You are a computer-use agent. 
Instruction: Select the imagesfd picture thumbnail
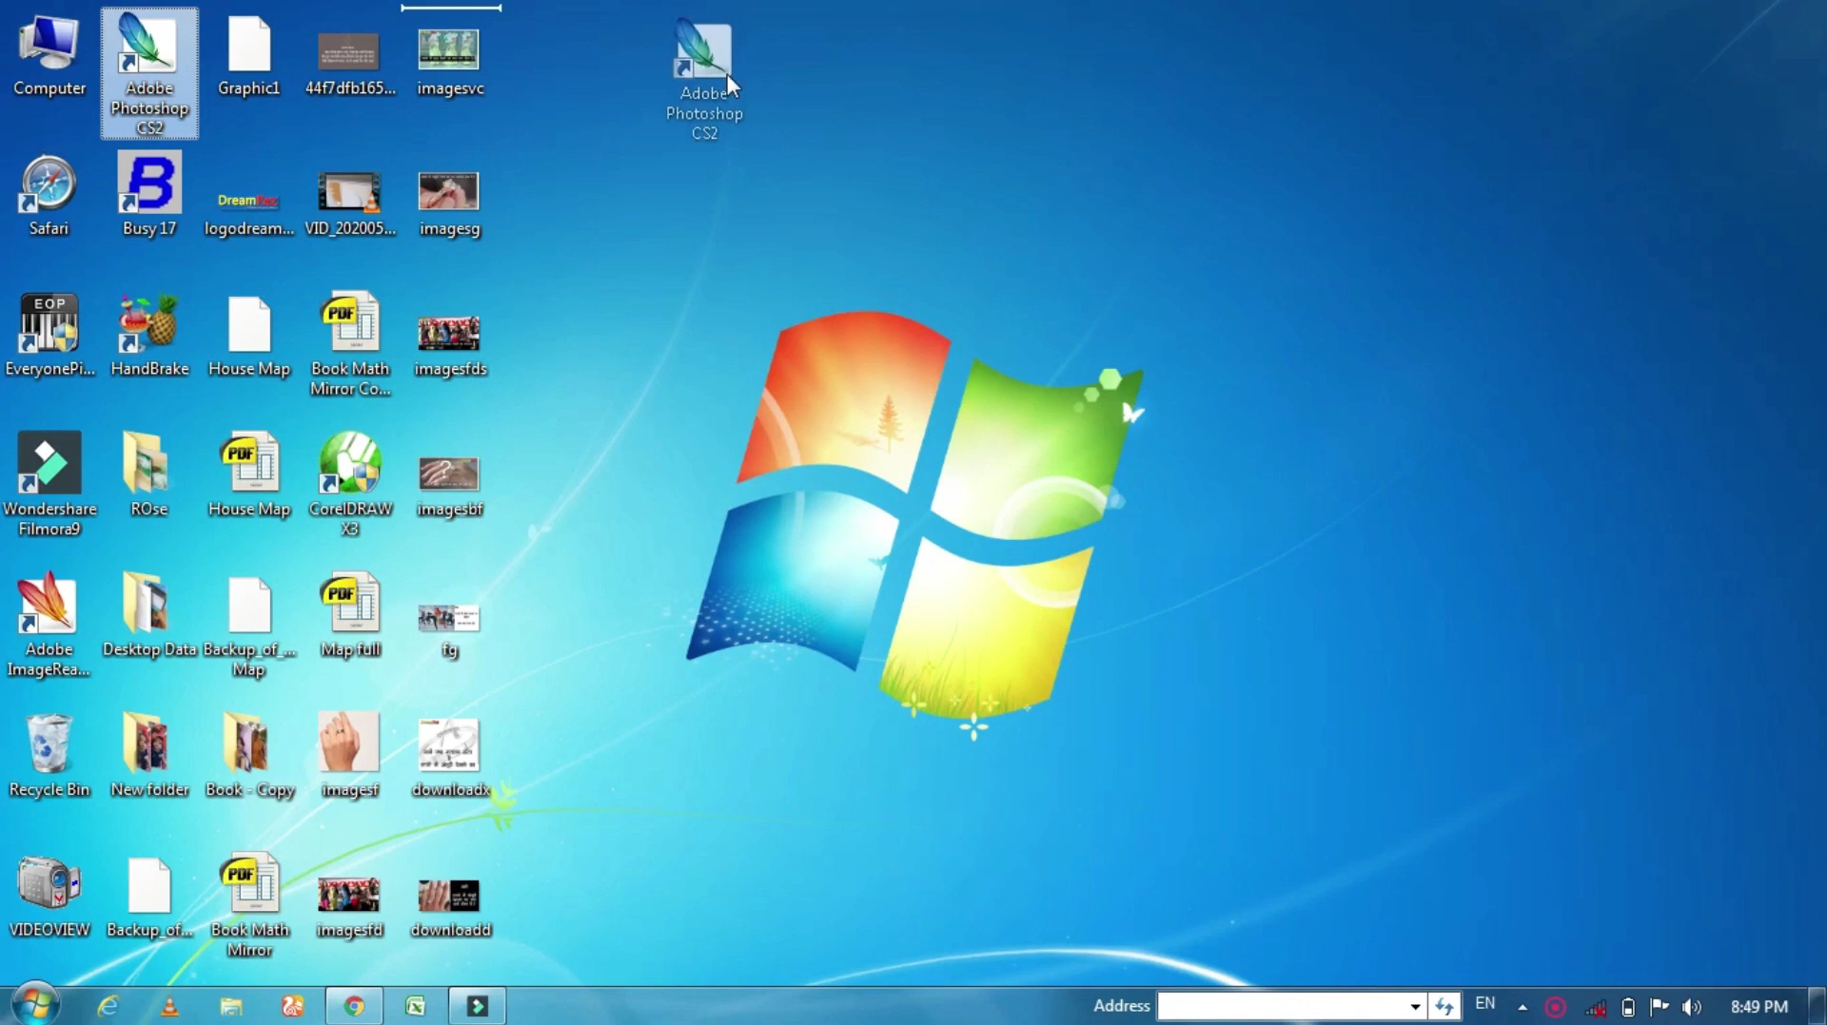[349, 907]
